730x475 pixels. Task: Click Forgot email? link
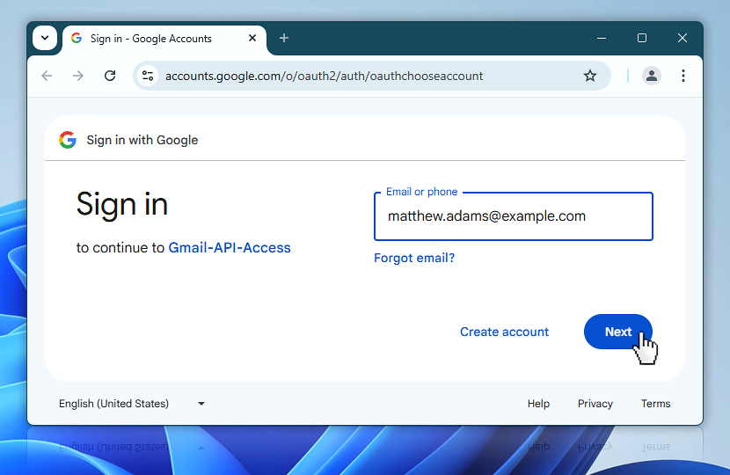414,258
